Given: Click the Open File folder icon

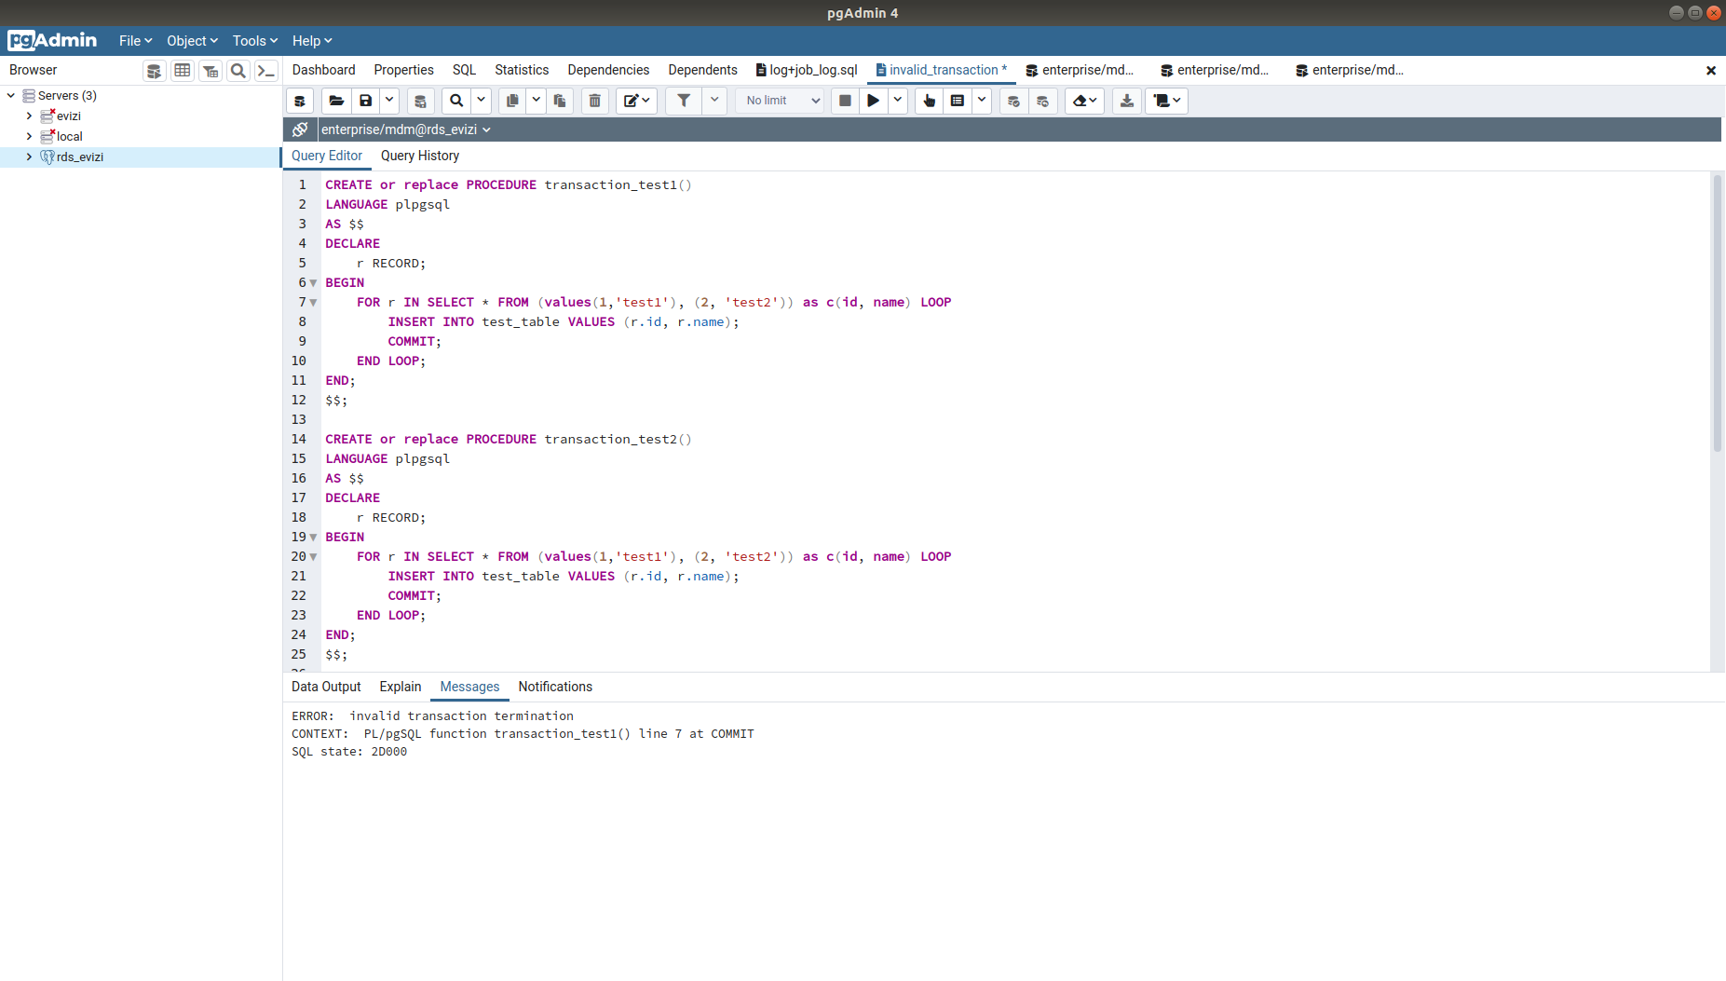Looking at the screenshot, I should tap(336, 101).
